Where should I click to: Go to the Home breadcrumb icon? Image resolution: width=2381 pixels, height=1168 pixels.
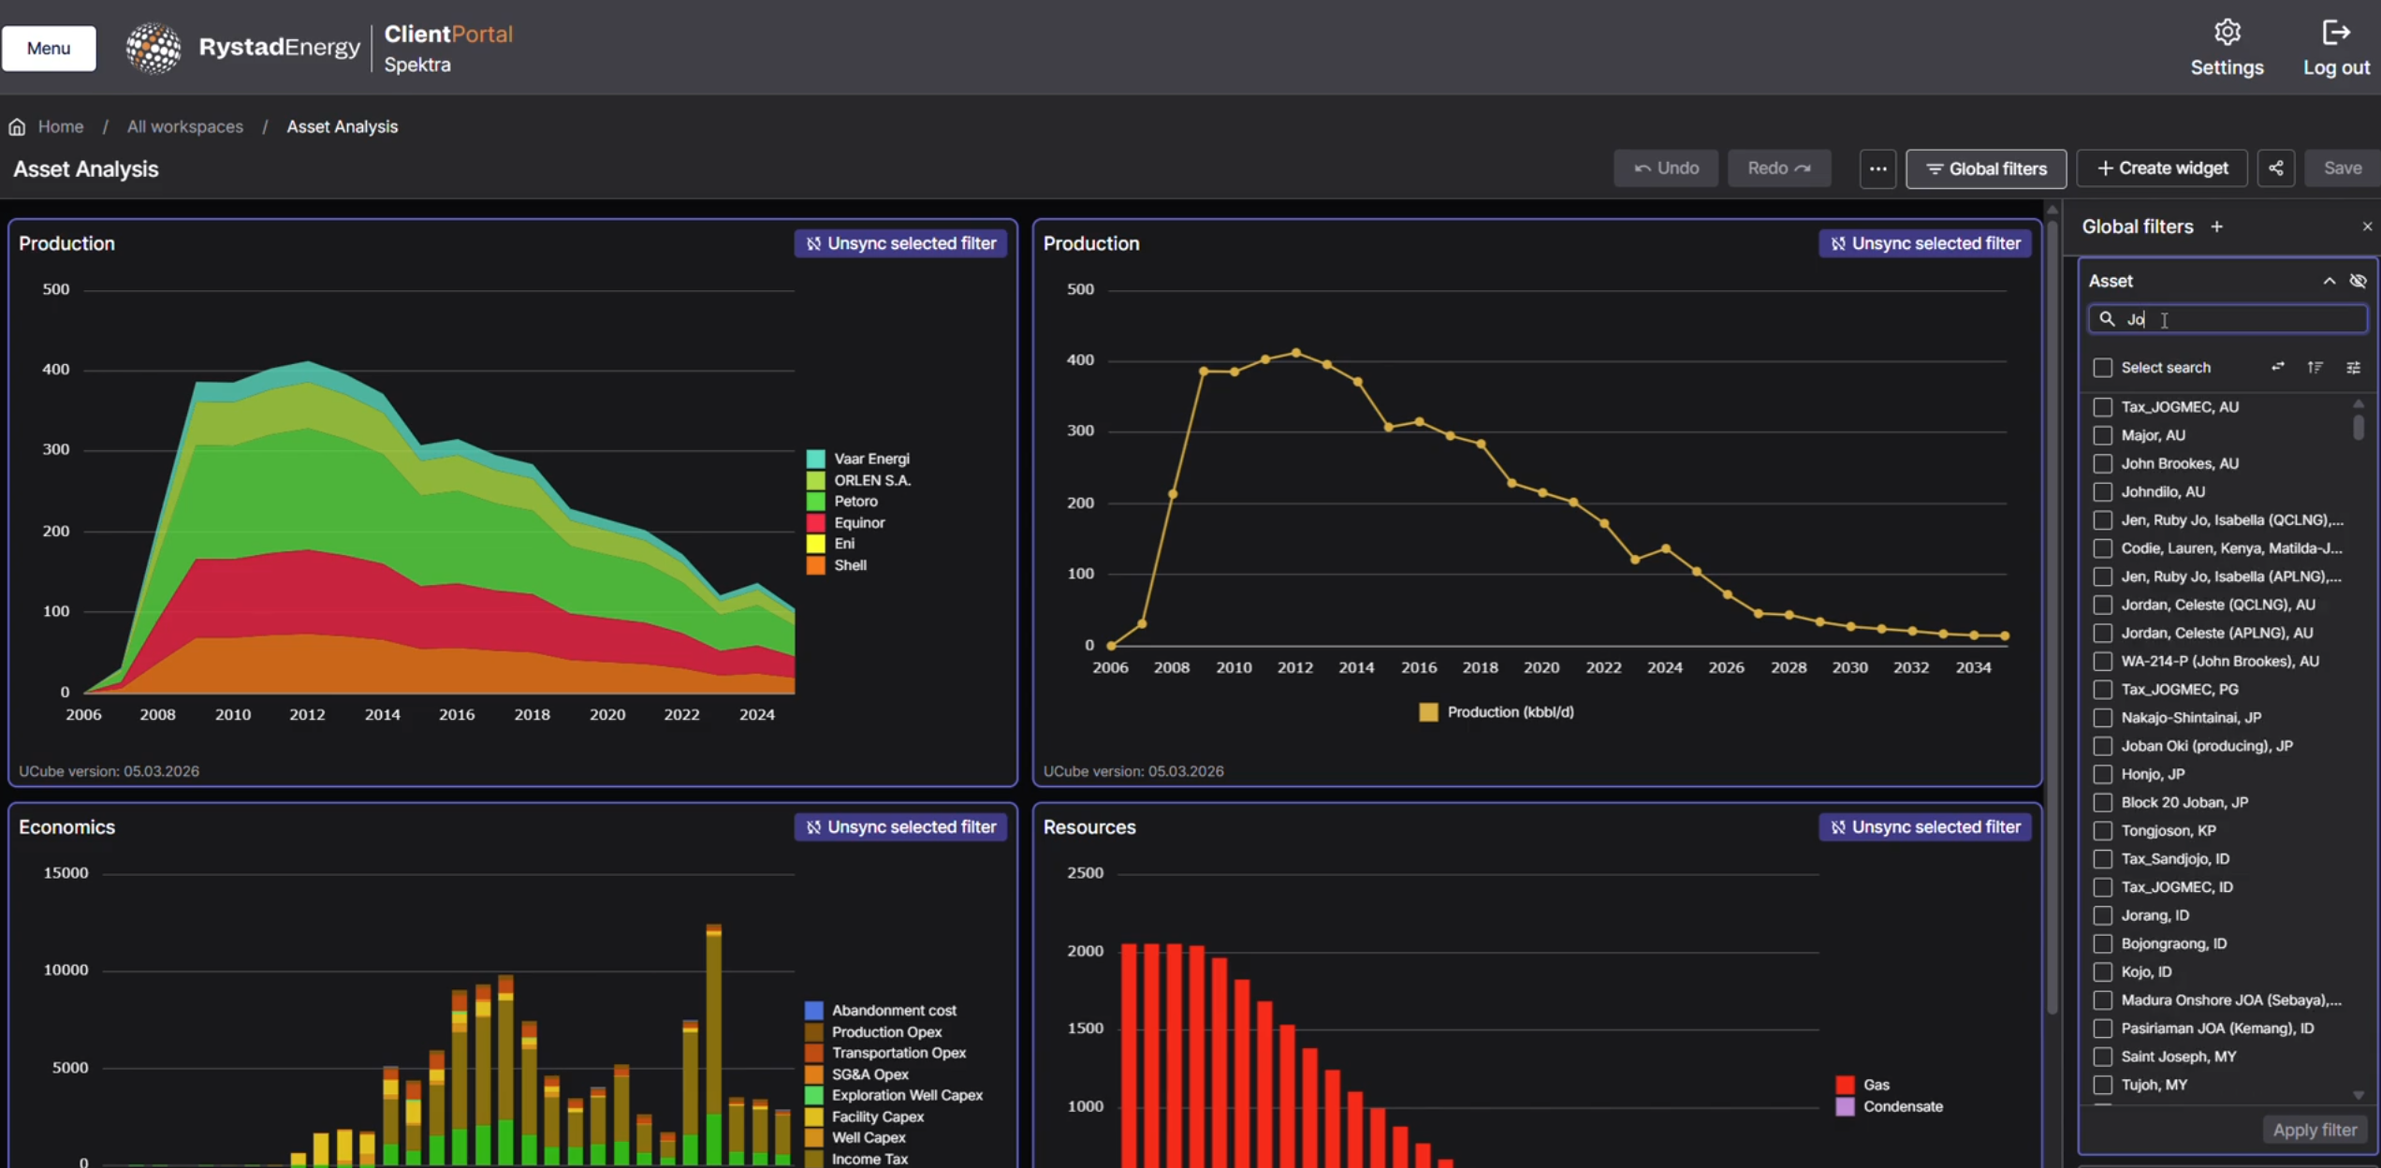click(17, 126)
